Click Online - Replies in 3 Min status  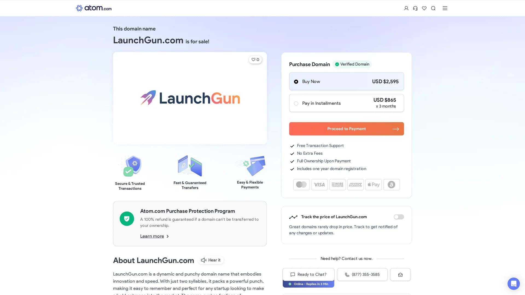coord(308,284)
